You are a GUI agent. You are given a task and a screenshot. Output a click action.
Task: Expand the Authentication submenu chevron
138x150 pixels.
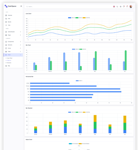coord(20,32)
